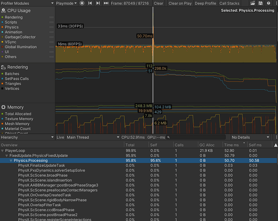
Task: Step to the next frame
Action: click(x=106, y=3)
